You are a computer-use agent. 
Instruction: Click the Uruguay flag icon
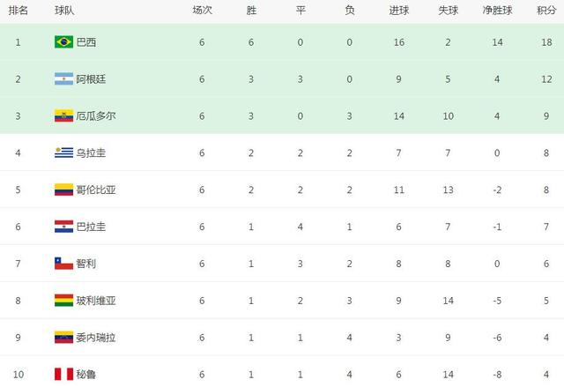tap(63, 153)
